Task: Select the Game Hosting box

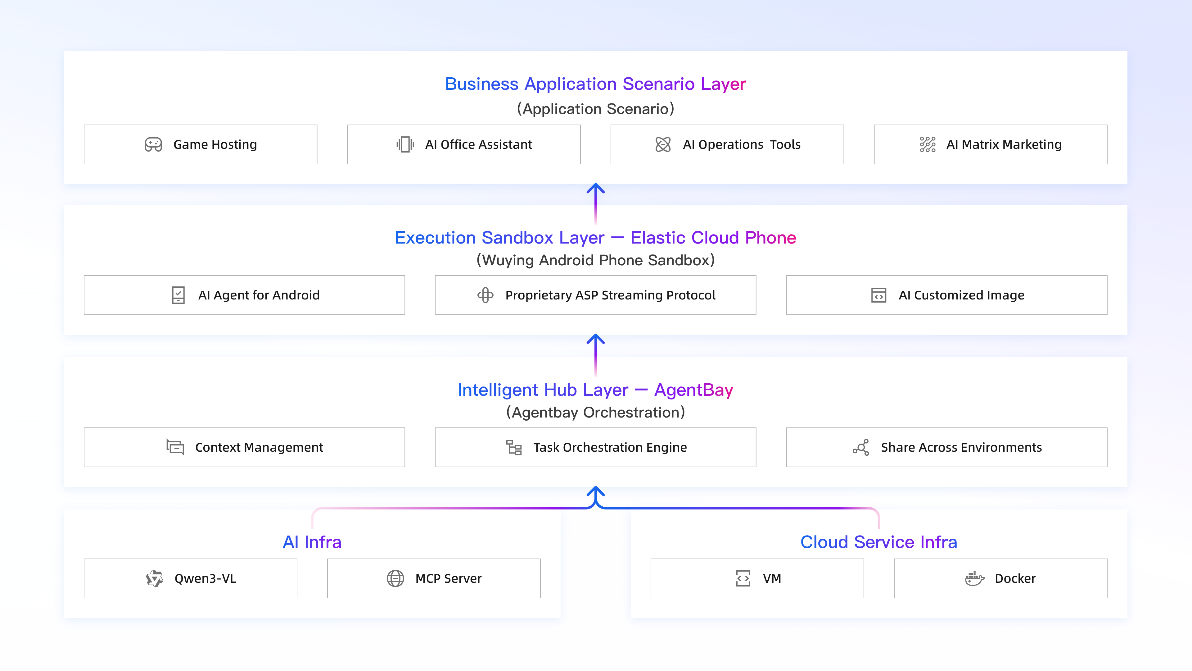Action: (x=200, y=144)
